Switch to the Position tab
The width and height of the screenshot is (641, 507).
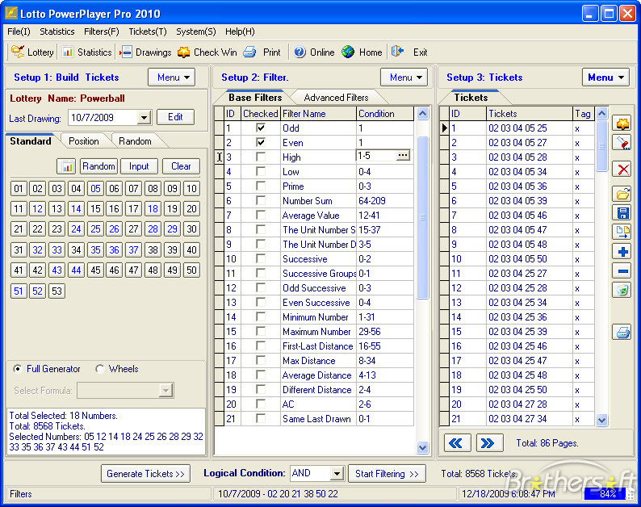(x=84, y=141)
